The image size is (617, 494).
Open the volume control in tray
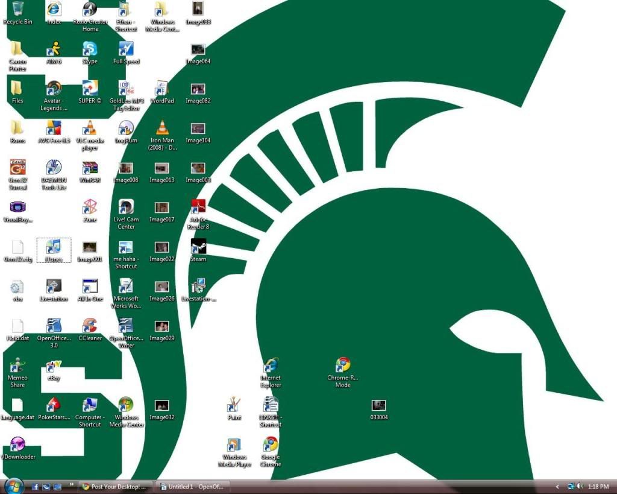[x=580, y=486]
